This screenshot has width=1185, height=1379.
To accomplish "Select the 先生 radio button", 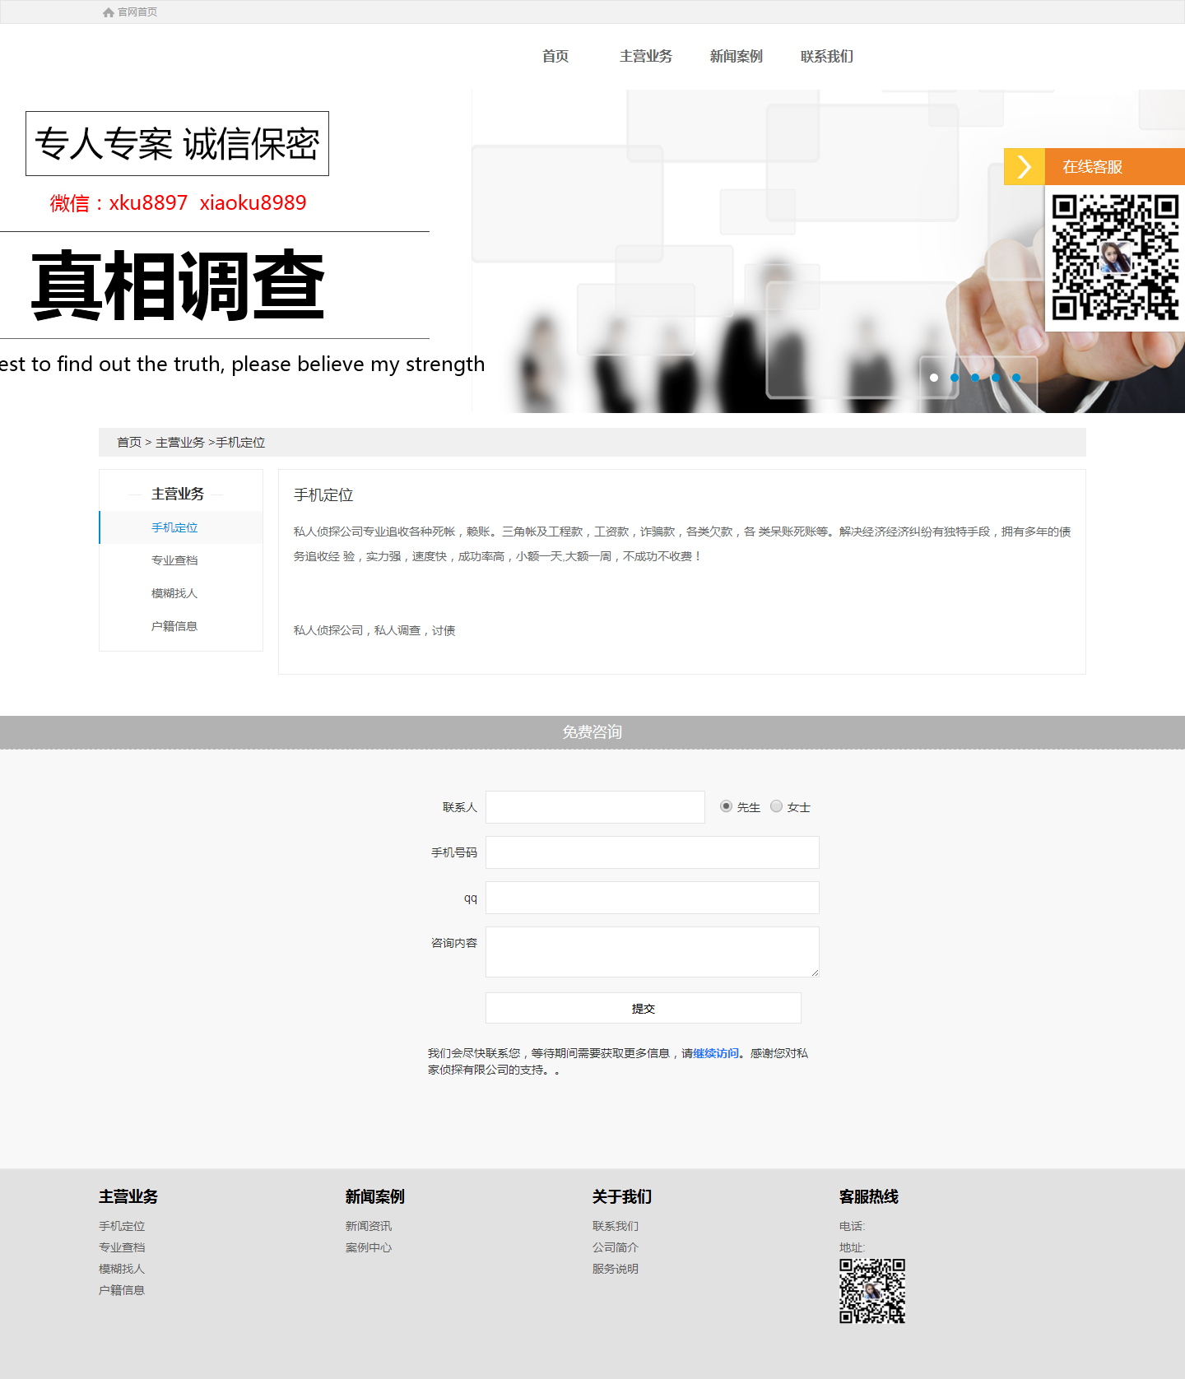I will 726,806.
